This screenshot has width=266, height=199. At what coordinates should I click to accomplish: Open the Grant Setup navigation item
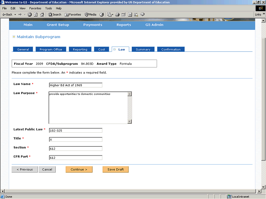point(58,25)
